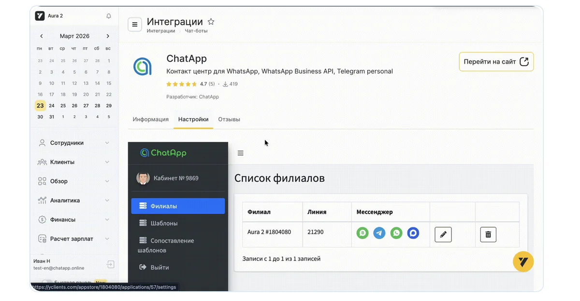The width and height of the screenshot is (580, 301).
Task: Click the test-en@chatapp.online account text
Action: click(59, 268)
